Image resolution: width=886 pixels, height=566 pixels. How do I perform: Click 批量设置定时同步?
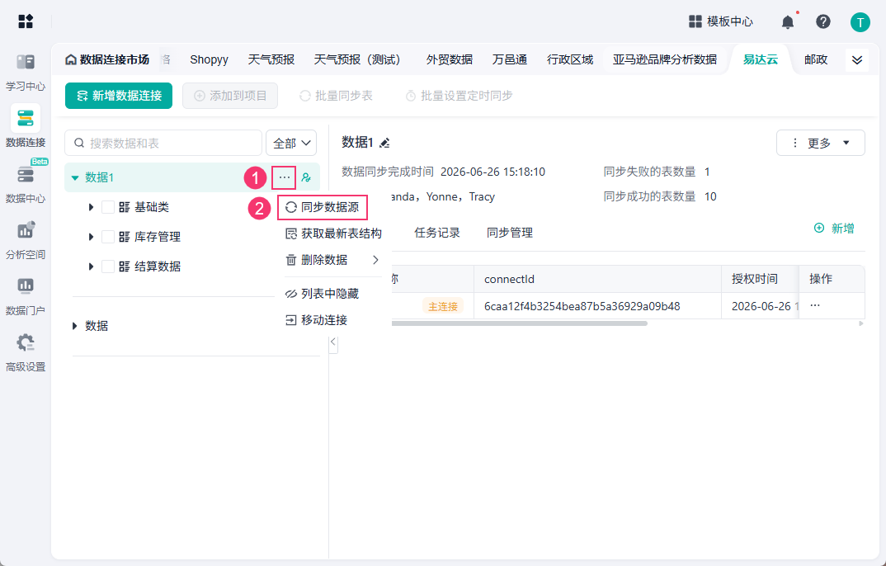click(x=459, y=96)
